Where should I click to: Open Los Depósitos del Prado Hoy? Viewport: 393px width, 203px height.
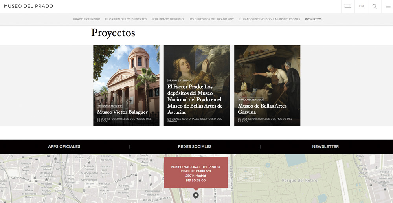click(211, 19)
